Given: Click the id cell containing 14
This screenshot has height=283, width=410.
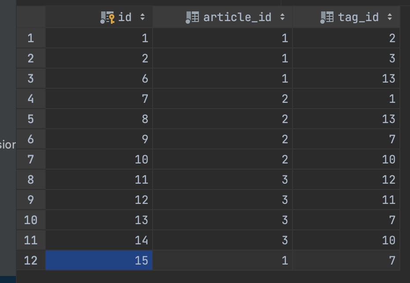Looking at the screenshot, I should (99, 240).
